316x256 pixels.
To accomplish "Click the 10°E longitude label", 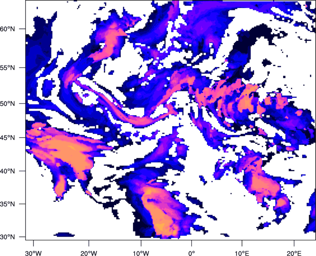I will tap(242, 253).
